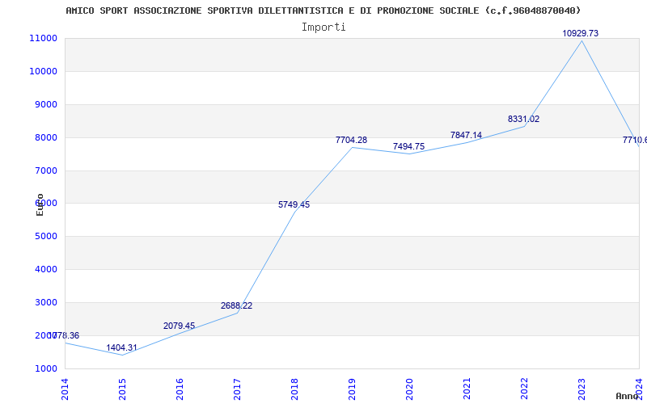
Task: Click the x-axis year label 2018
Action: pyautogui.click(x=294, y=389)
